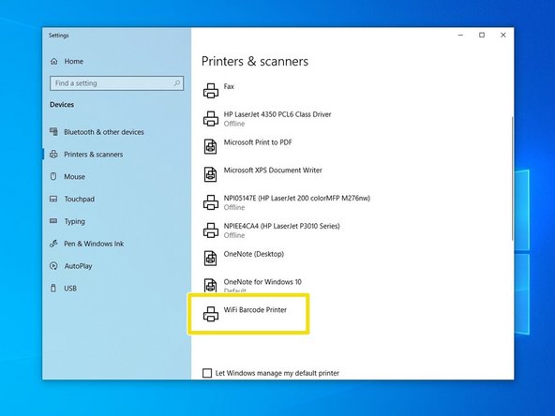555x416 pixels.
Task: Open the Touchpad settings page
Action: [x=80, y=199]
